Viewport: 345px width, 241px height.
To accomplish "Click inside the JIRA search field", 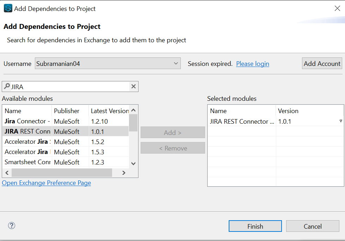I will [70, 87].
